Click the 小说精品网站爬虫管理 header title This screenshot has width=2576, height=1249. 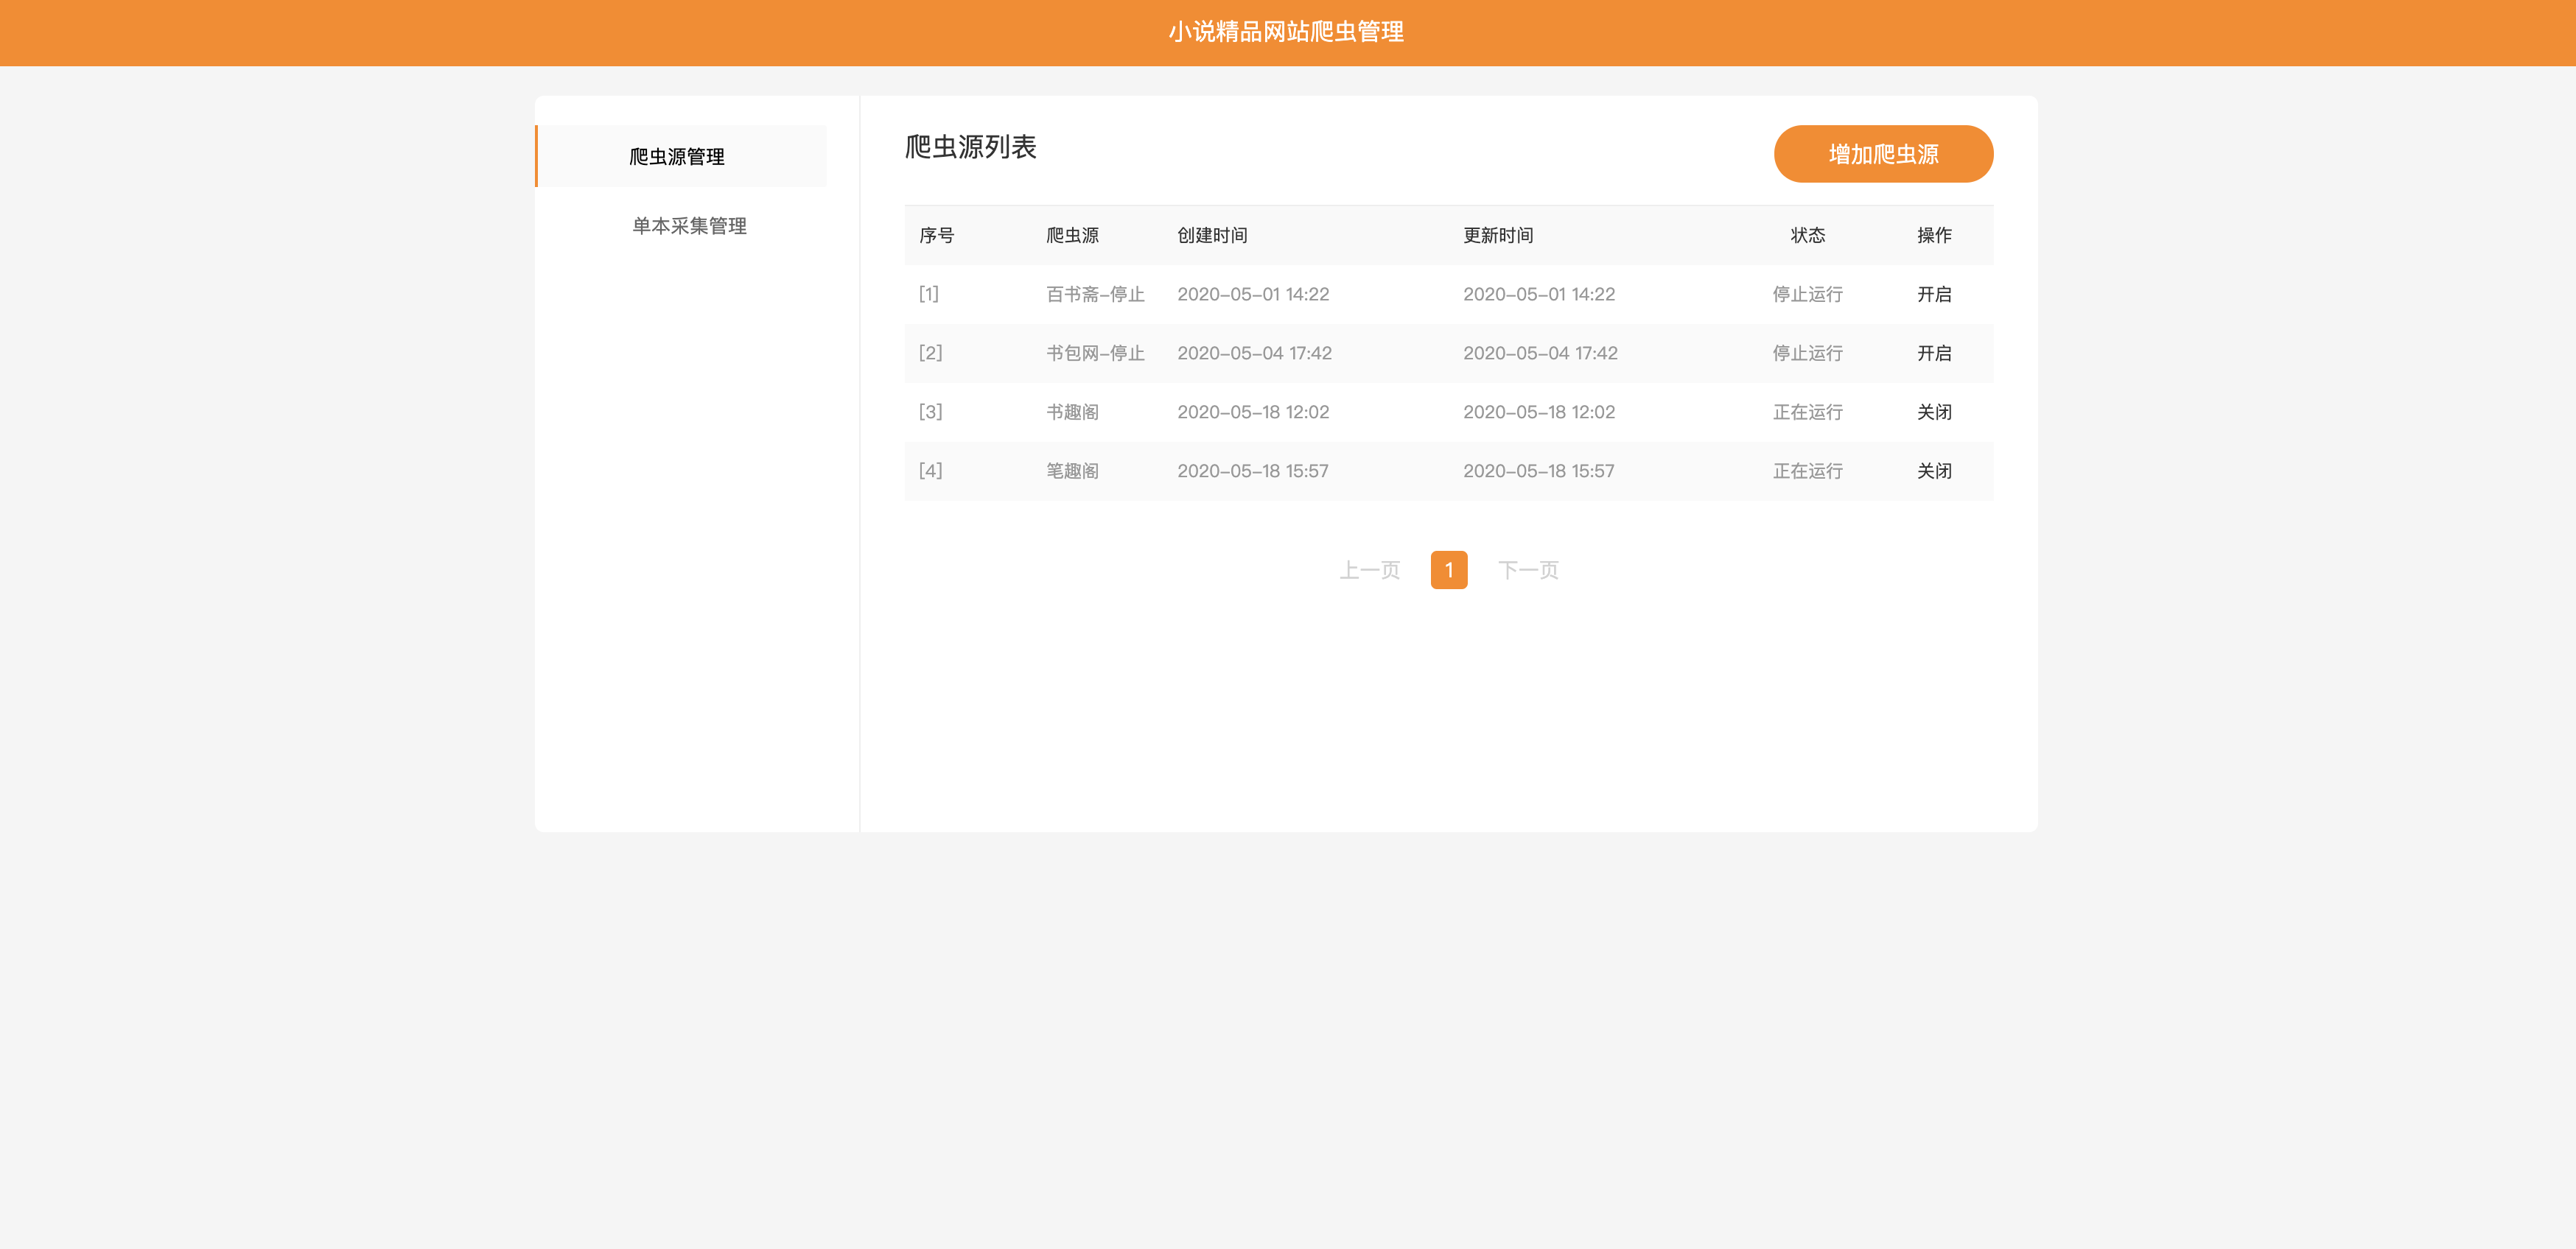coord(1286,32)
